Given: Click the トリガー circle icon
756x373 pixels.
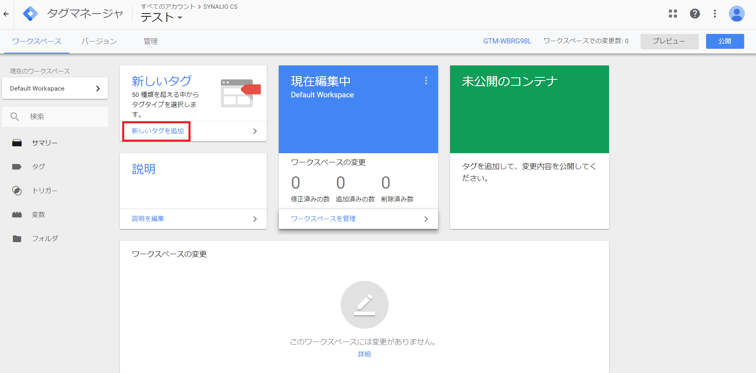Looking at the screenshot, I should coord(17,191).
